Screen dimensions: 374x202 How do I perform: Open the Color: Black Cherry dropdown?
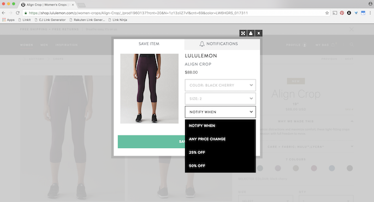220,85
